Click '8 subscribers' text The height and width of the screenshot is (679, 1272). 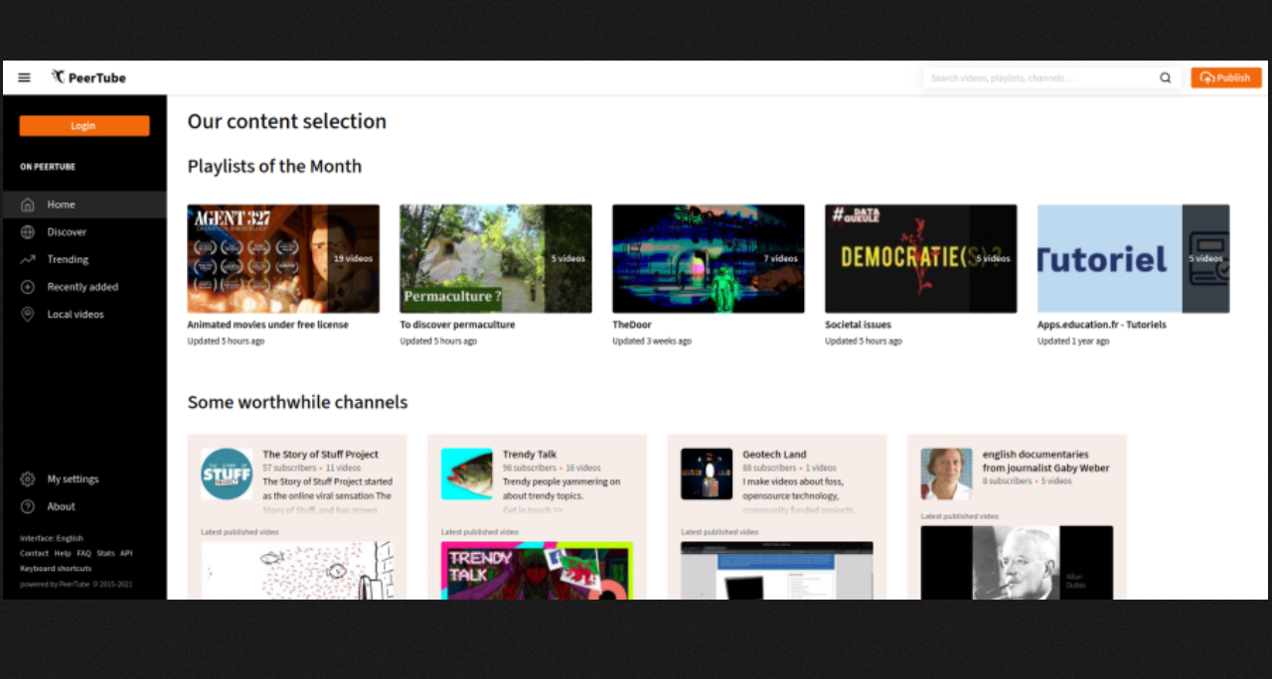pyautogui.click(x=1008, y=481)
